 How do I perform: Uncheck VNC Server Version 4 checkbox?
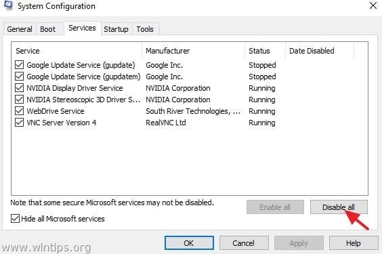coord(19,122)
